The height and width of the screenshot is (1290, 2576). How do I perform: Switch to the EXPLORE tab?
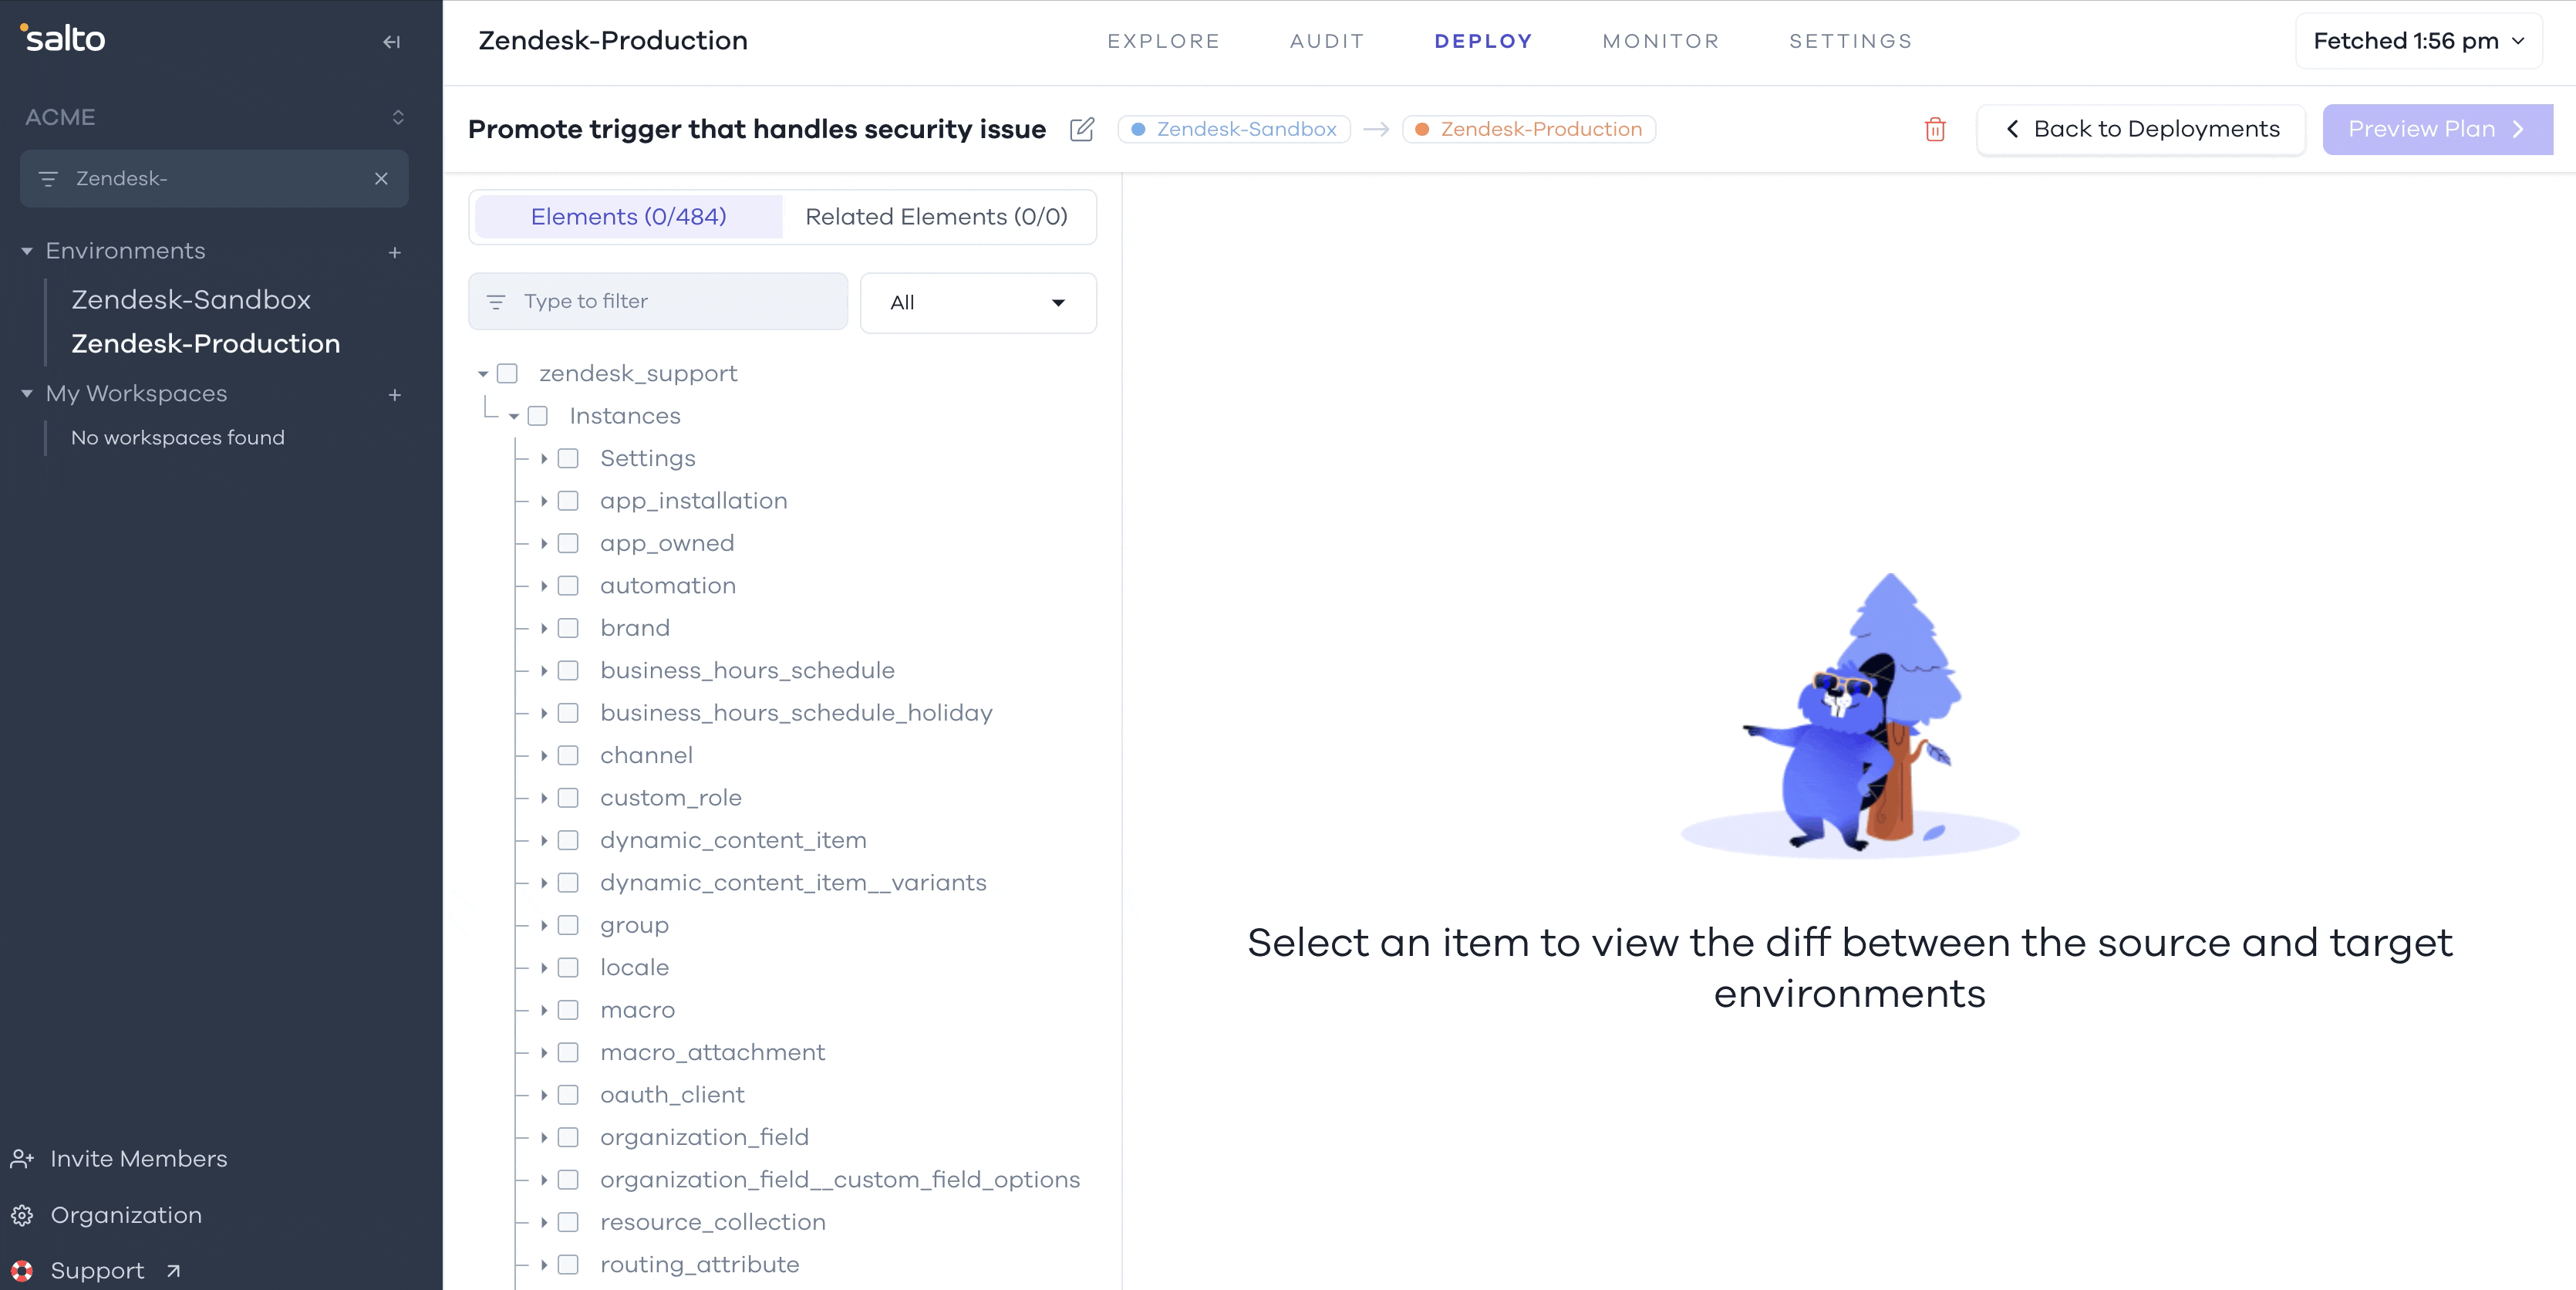[1164, 41]
